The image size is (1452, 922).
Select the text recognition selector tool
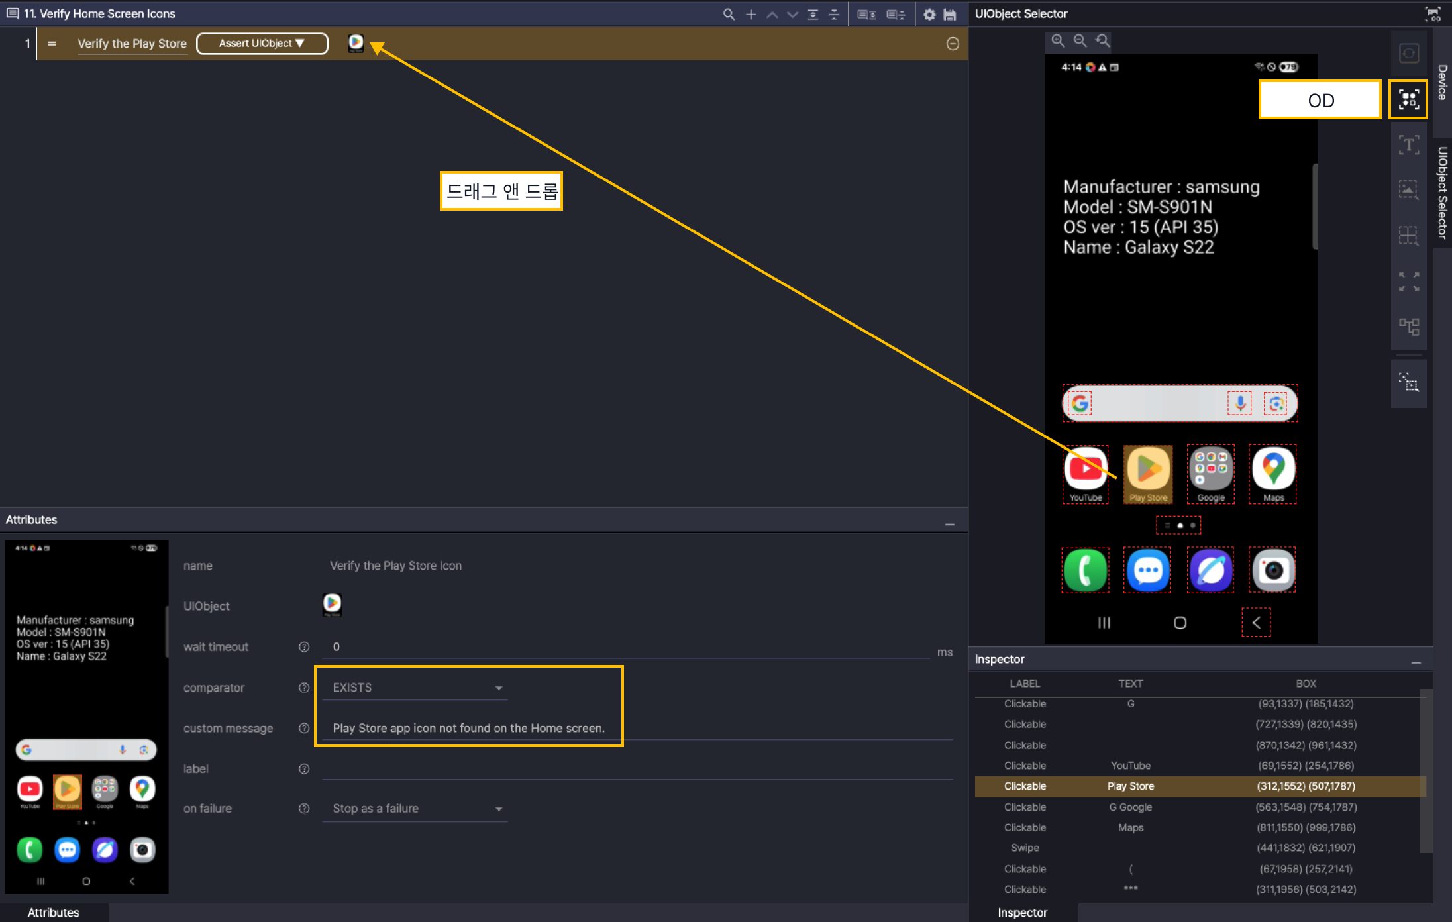1408,145
